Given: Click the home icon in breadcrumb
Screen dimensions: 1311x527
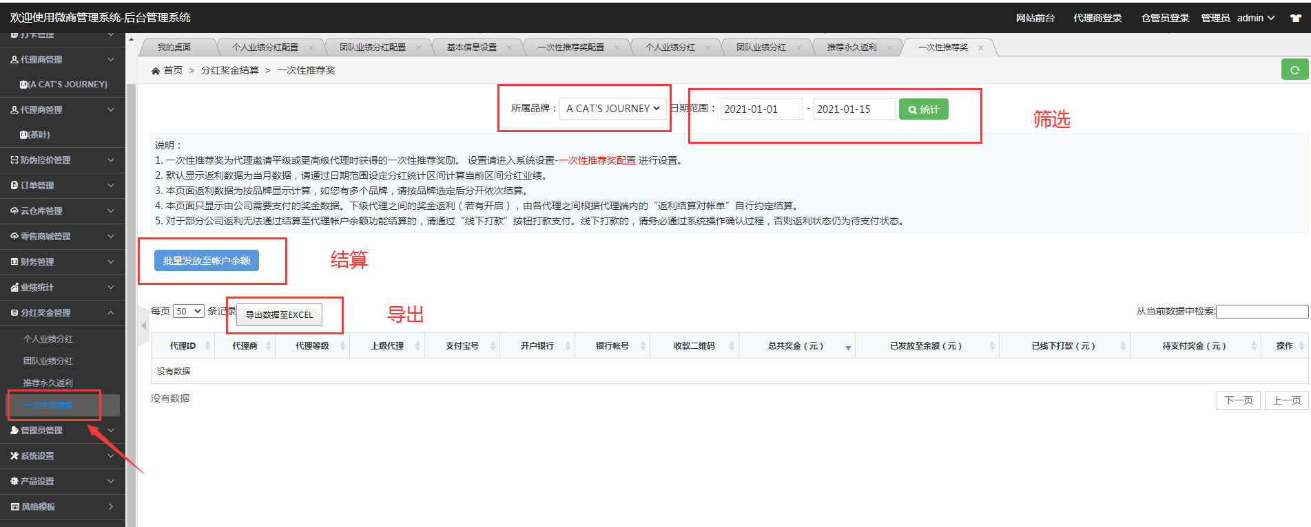Looking at the screenshot, I should (x=156, y=70).
